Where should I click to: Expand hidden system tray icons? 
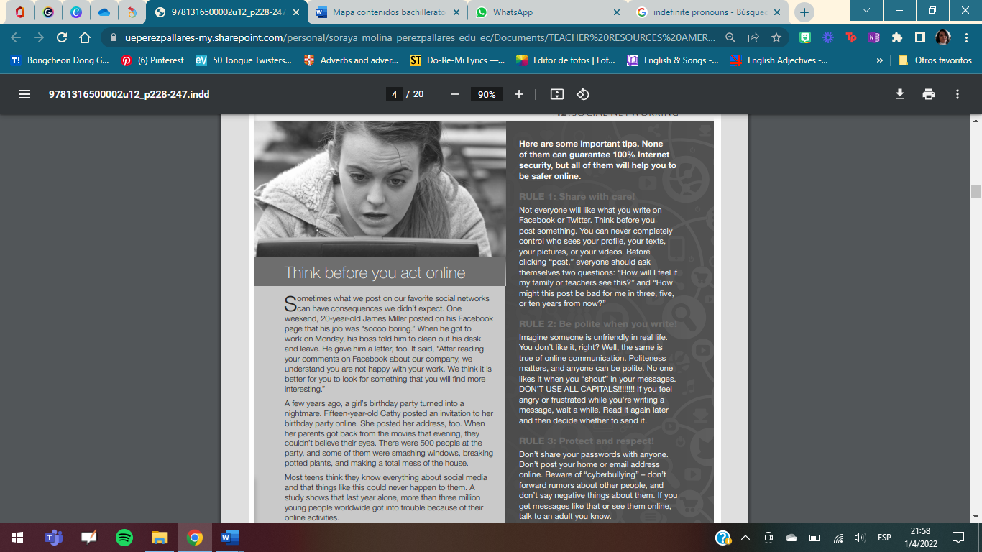click(744, 537)
